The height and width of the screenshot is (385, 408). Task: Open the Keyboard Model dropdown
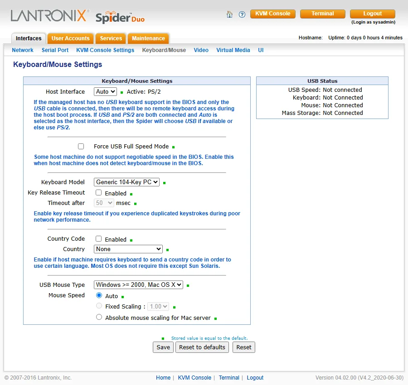click(x=127, y=182)
